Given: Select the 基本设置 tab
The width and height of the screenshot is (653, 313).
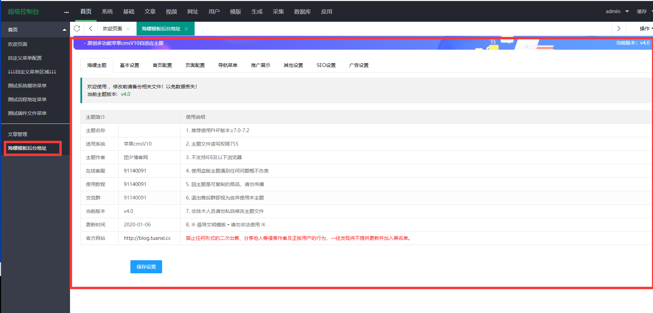Looking at the screenshot, I should tap(130, 65).
